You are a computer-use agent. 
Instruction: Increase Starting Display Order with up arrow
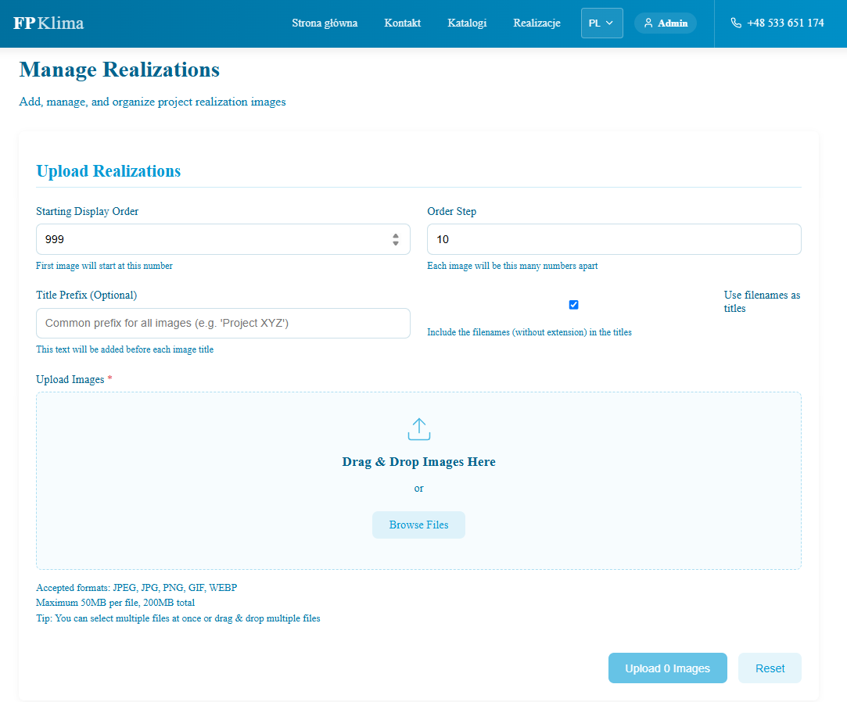(396, 235)
